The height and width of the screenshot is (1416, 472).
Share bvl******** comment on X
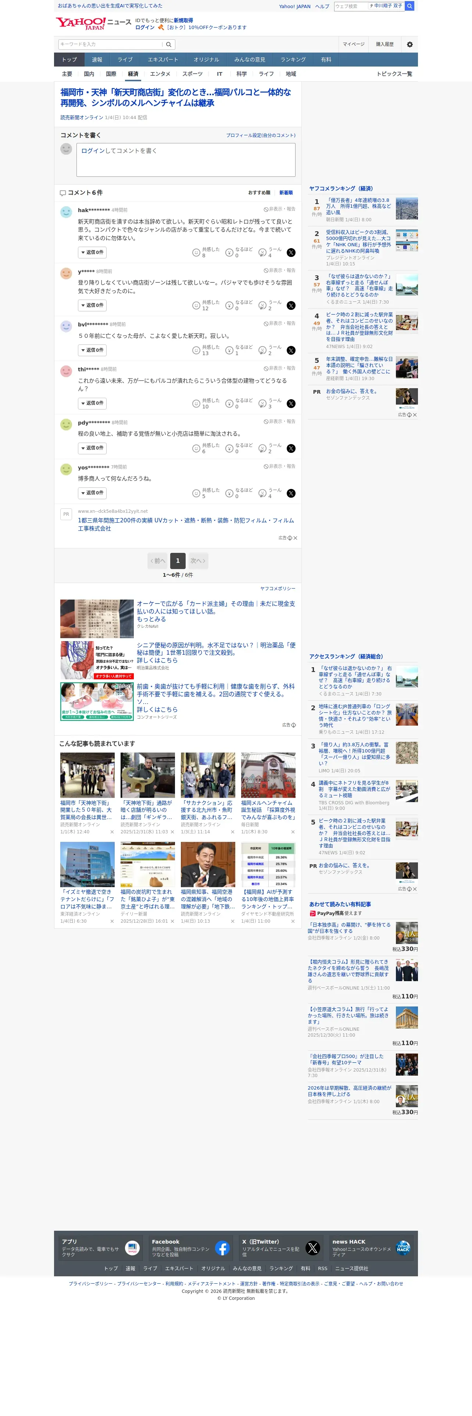[291, 350]
